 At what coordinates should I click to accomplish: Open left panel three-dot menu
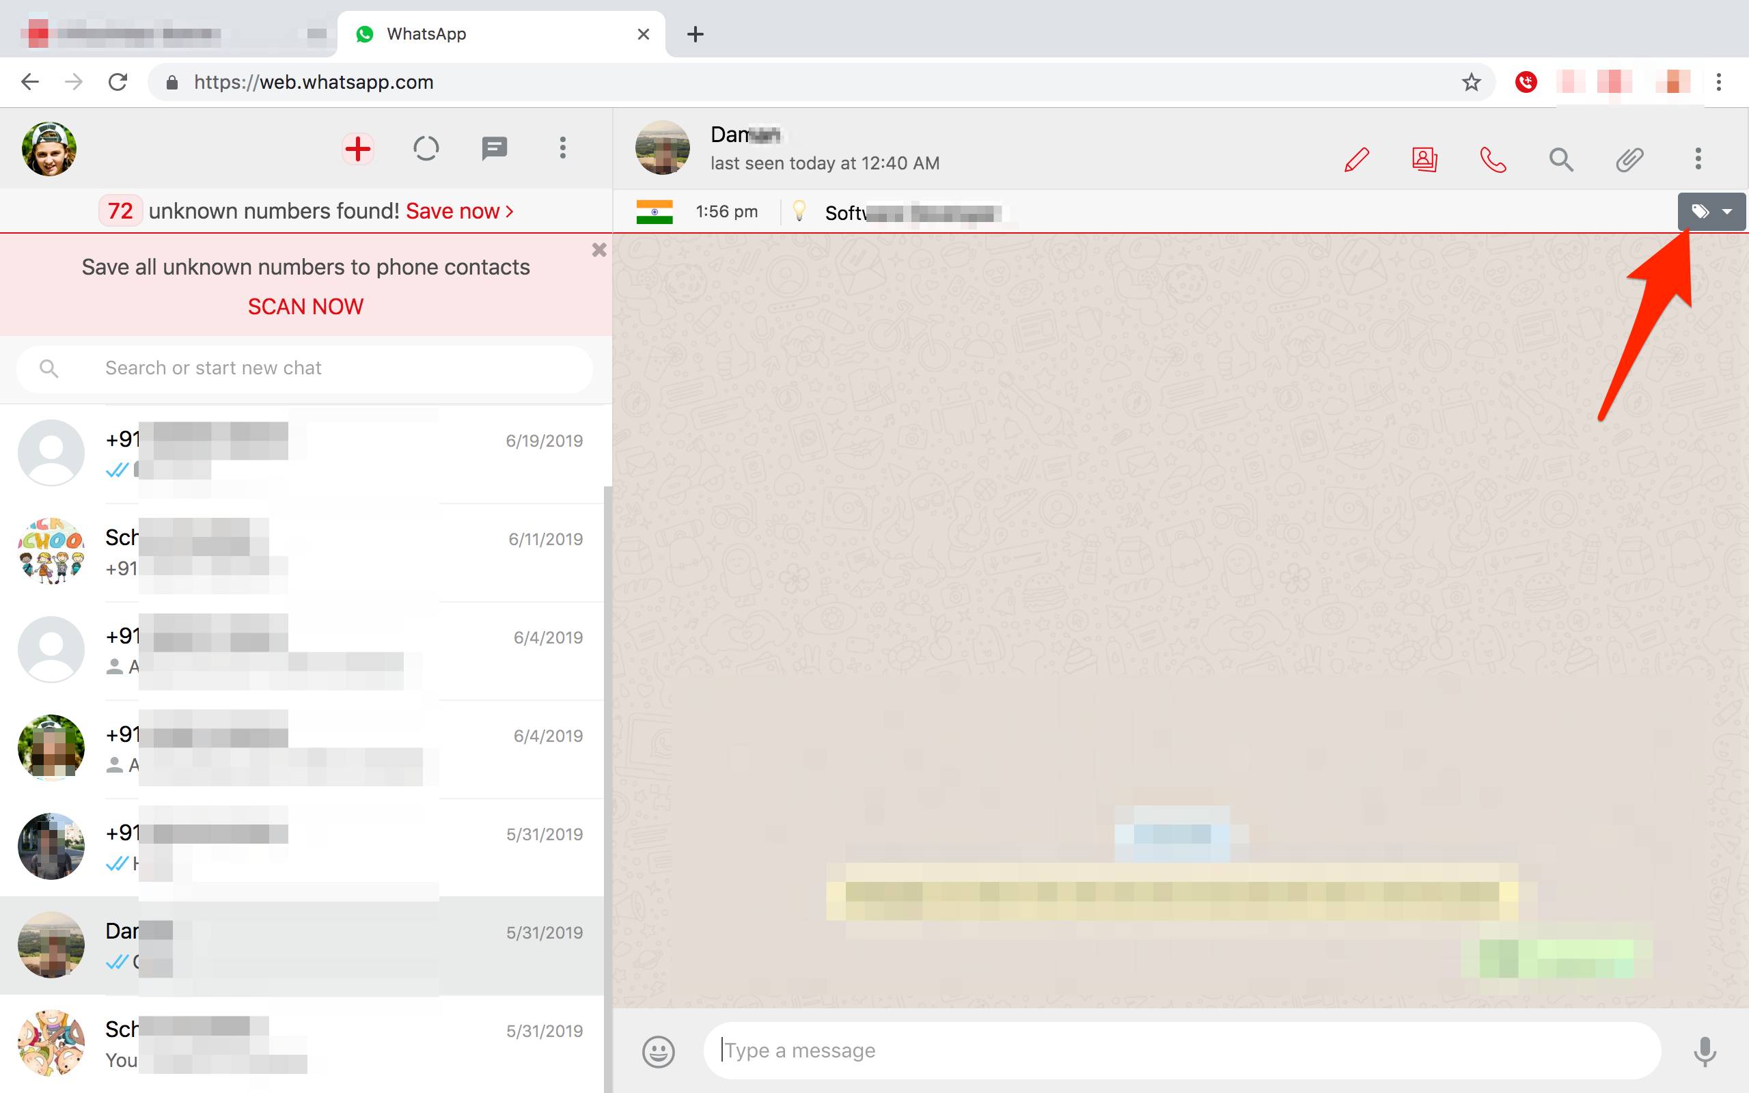click(x=562, y=149)
